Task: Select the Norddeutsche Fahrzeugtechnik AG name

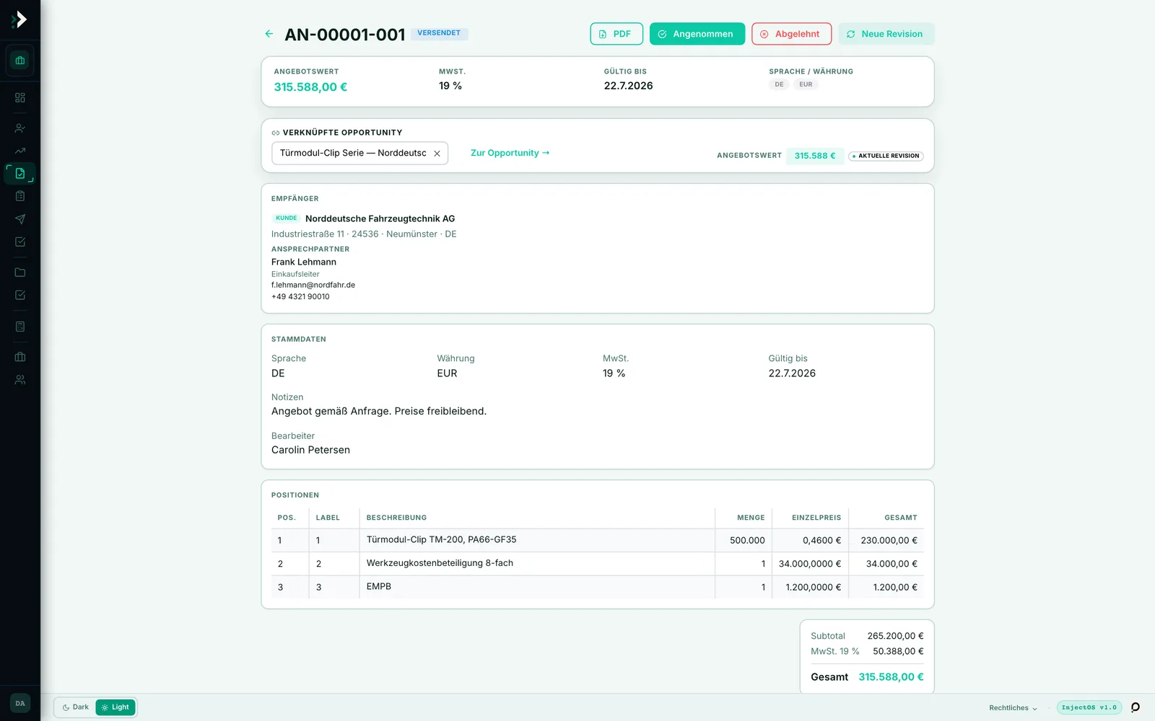Action: point(380,218)
